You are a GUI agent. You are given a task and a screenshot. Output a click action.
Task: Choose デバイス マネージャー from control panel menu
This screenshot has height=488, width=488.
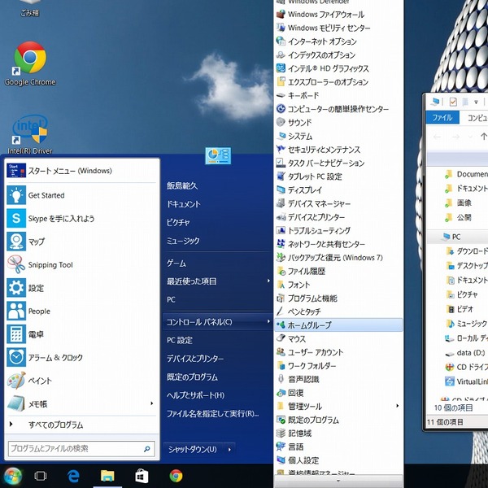pyautogui.click(x=319, y=203)
